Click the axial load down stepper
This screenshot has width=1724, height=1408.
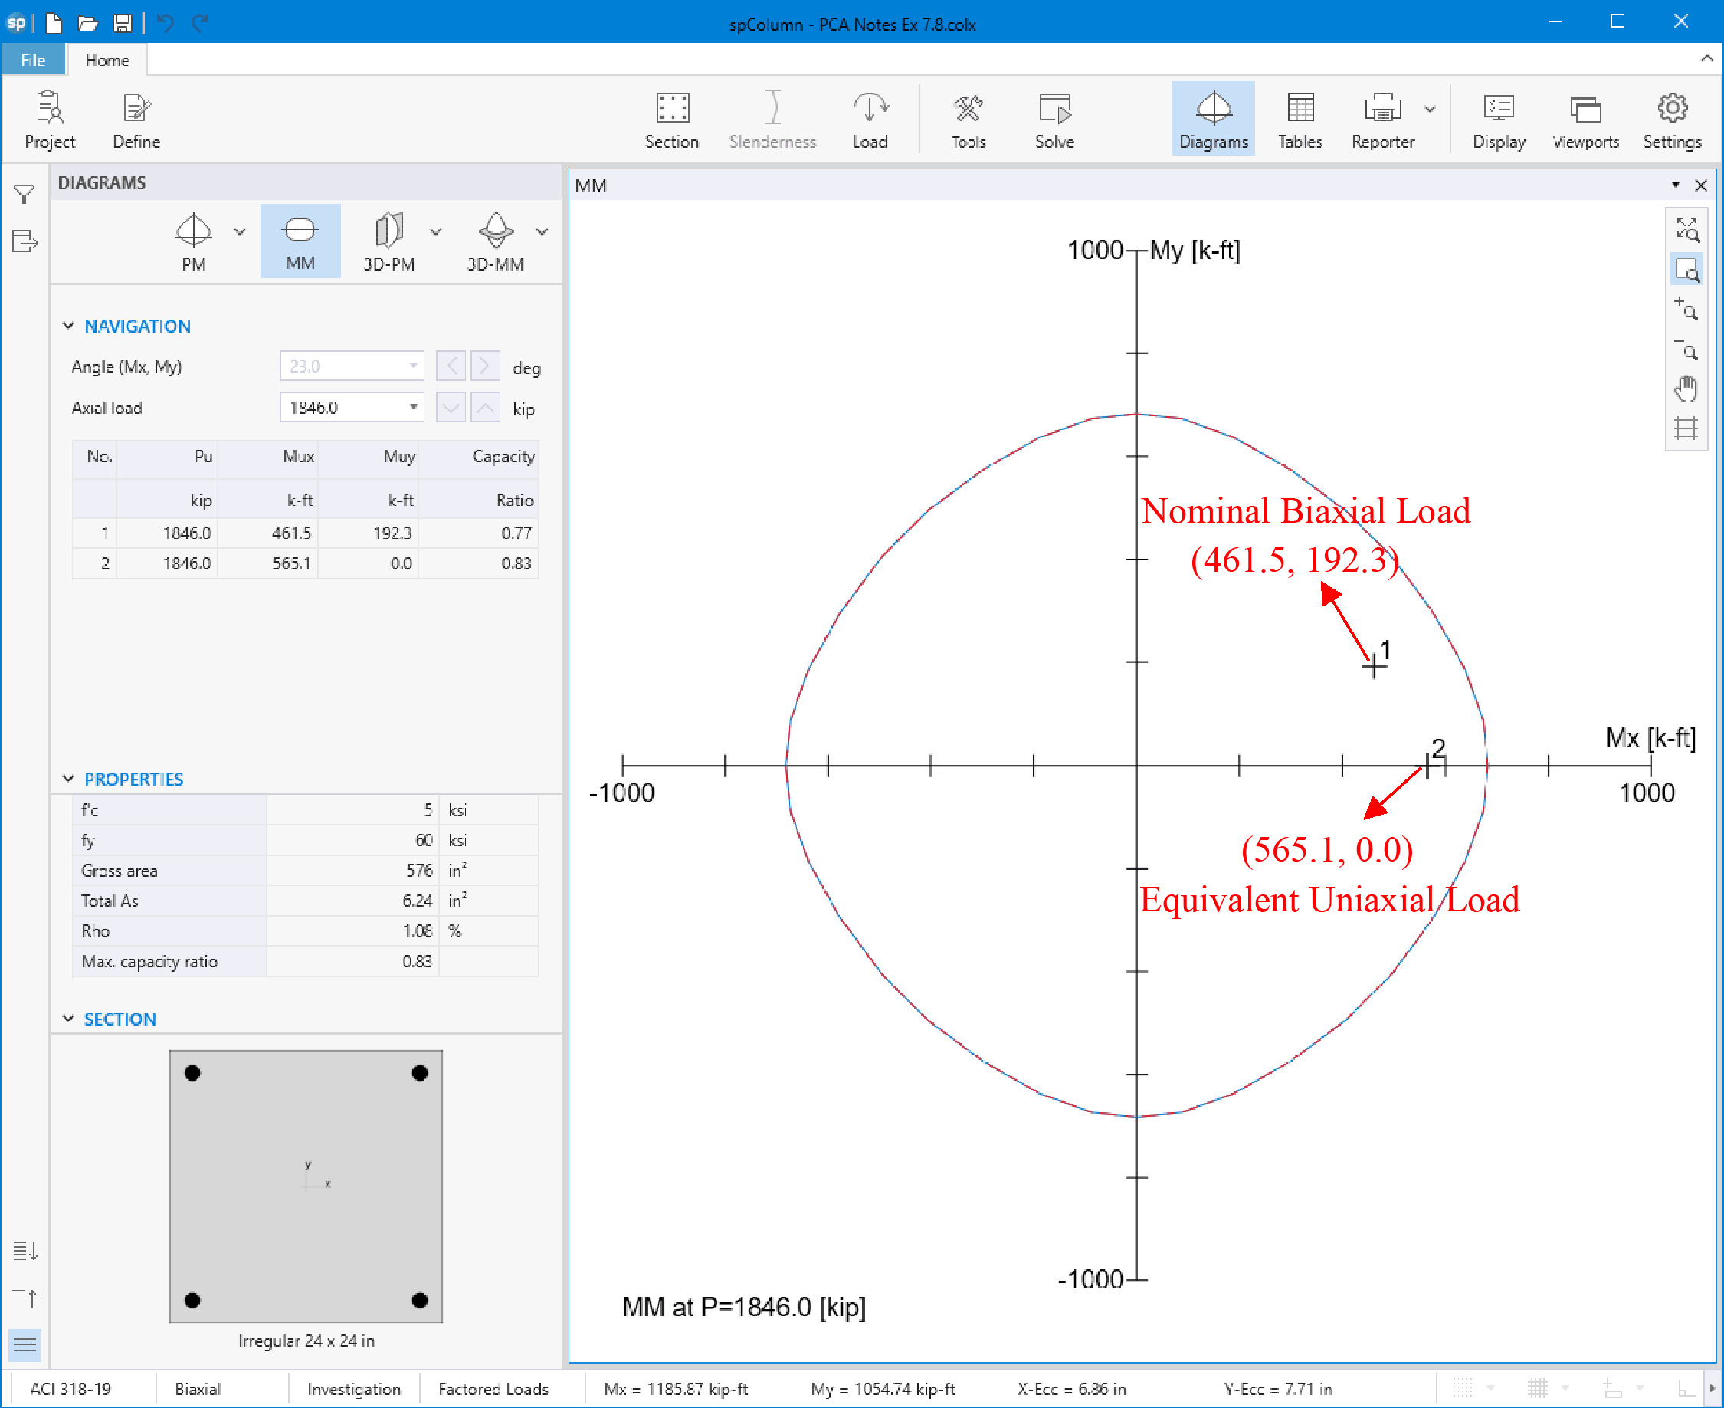pos(451,407)
